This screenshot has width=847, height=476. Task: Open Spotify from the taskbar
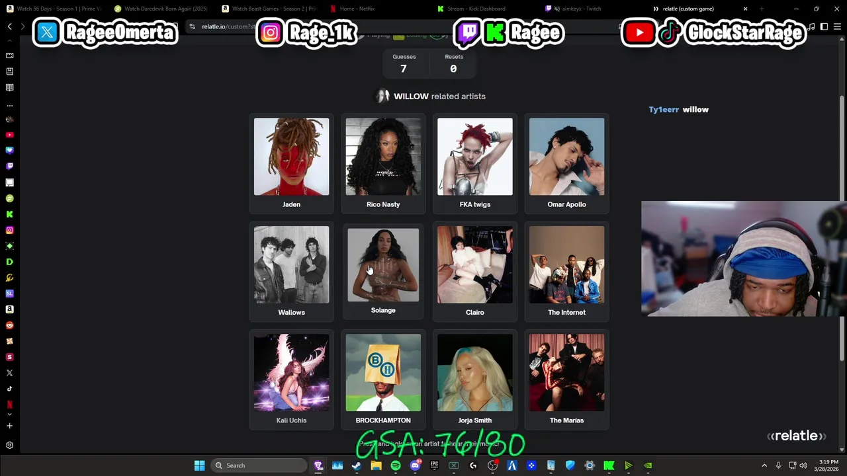point(396,465)
